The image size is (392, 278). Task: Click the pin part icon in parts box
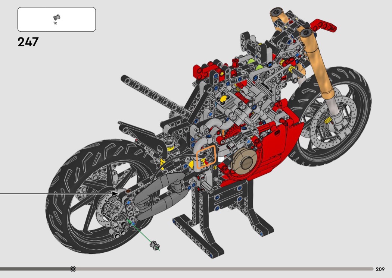pos(57,17)
